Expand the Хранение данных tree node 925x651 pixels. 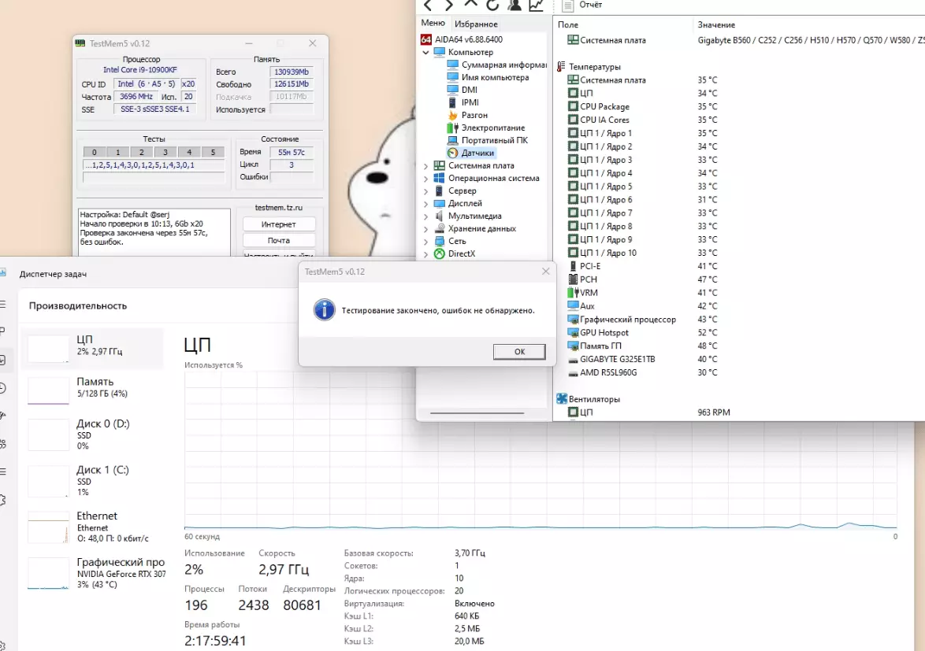coord(426,229)
